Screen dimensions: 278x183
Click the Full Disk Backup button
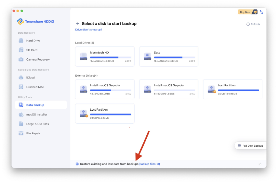(250, 146)
